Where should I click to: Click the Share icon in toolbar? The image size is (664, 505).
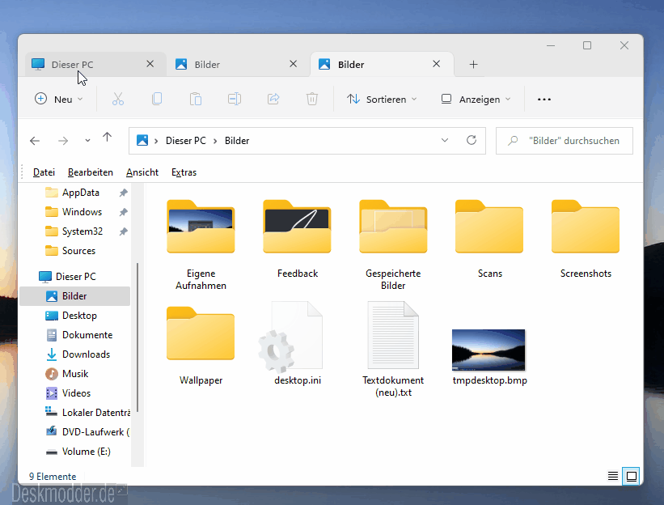pyautogui.click(x=273, y=99)
